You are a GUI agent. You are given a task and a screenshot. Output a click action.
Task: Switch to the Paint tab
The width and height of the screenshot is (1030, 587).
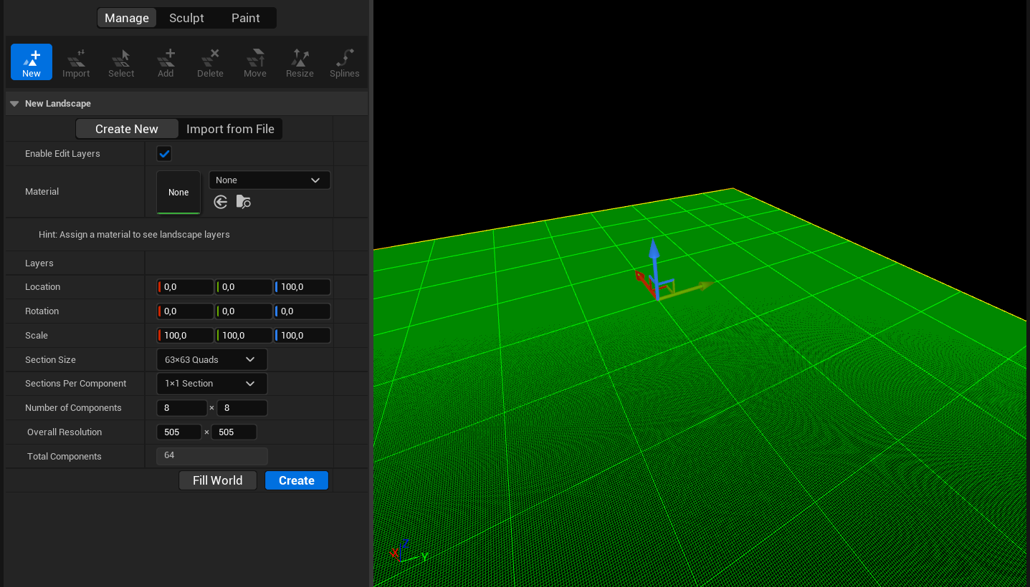(245, 18)
